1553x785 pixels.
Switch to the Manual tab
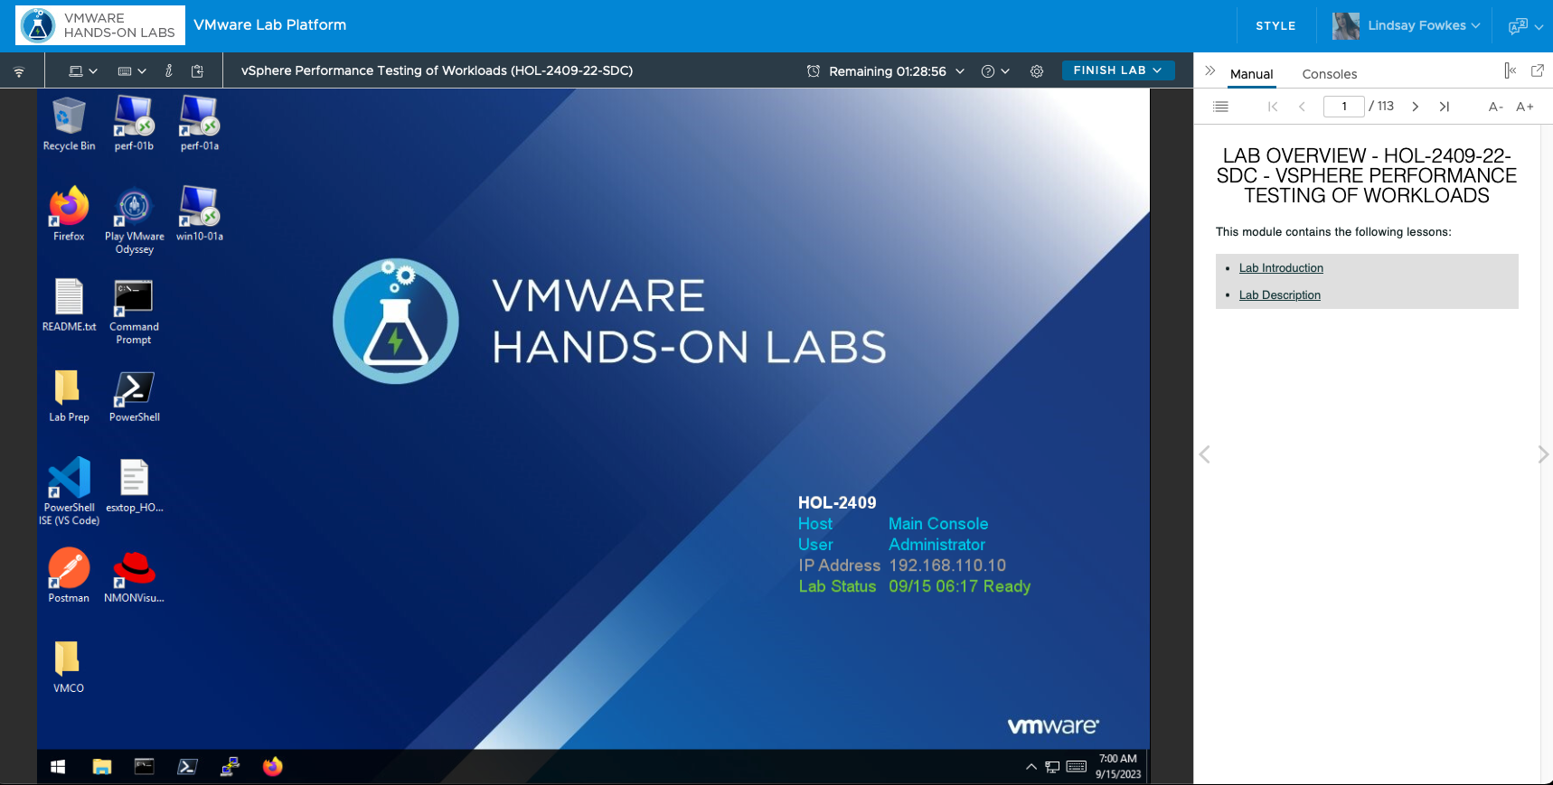point(1252,74)
